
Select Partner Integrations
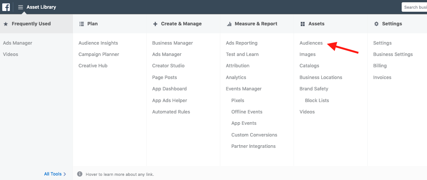[253, 146]
